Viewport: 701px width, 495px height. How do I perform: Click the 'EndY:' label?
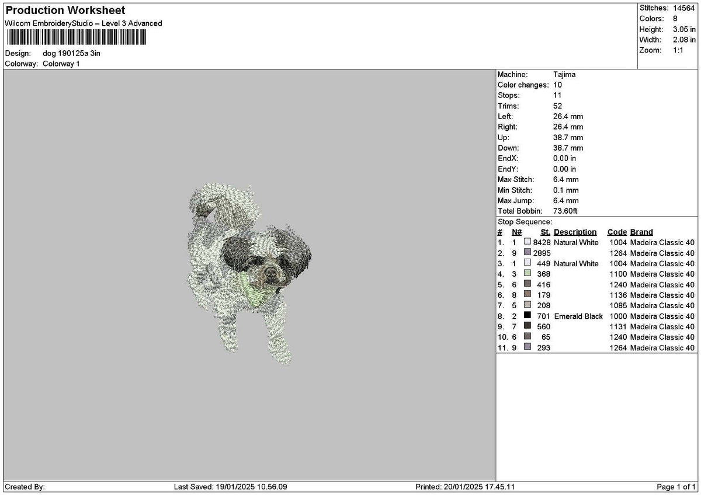tap(508, 169)
